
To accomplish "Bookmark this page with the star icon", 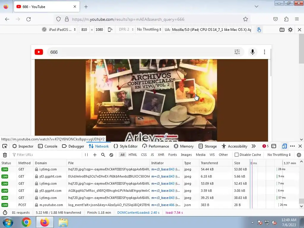I will [246, 19].
